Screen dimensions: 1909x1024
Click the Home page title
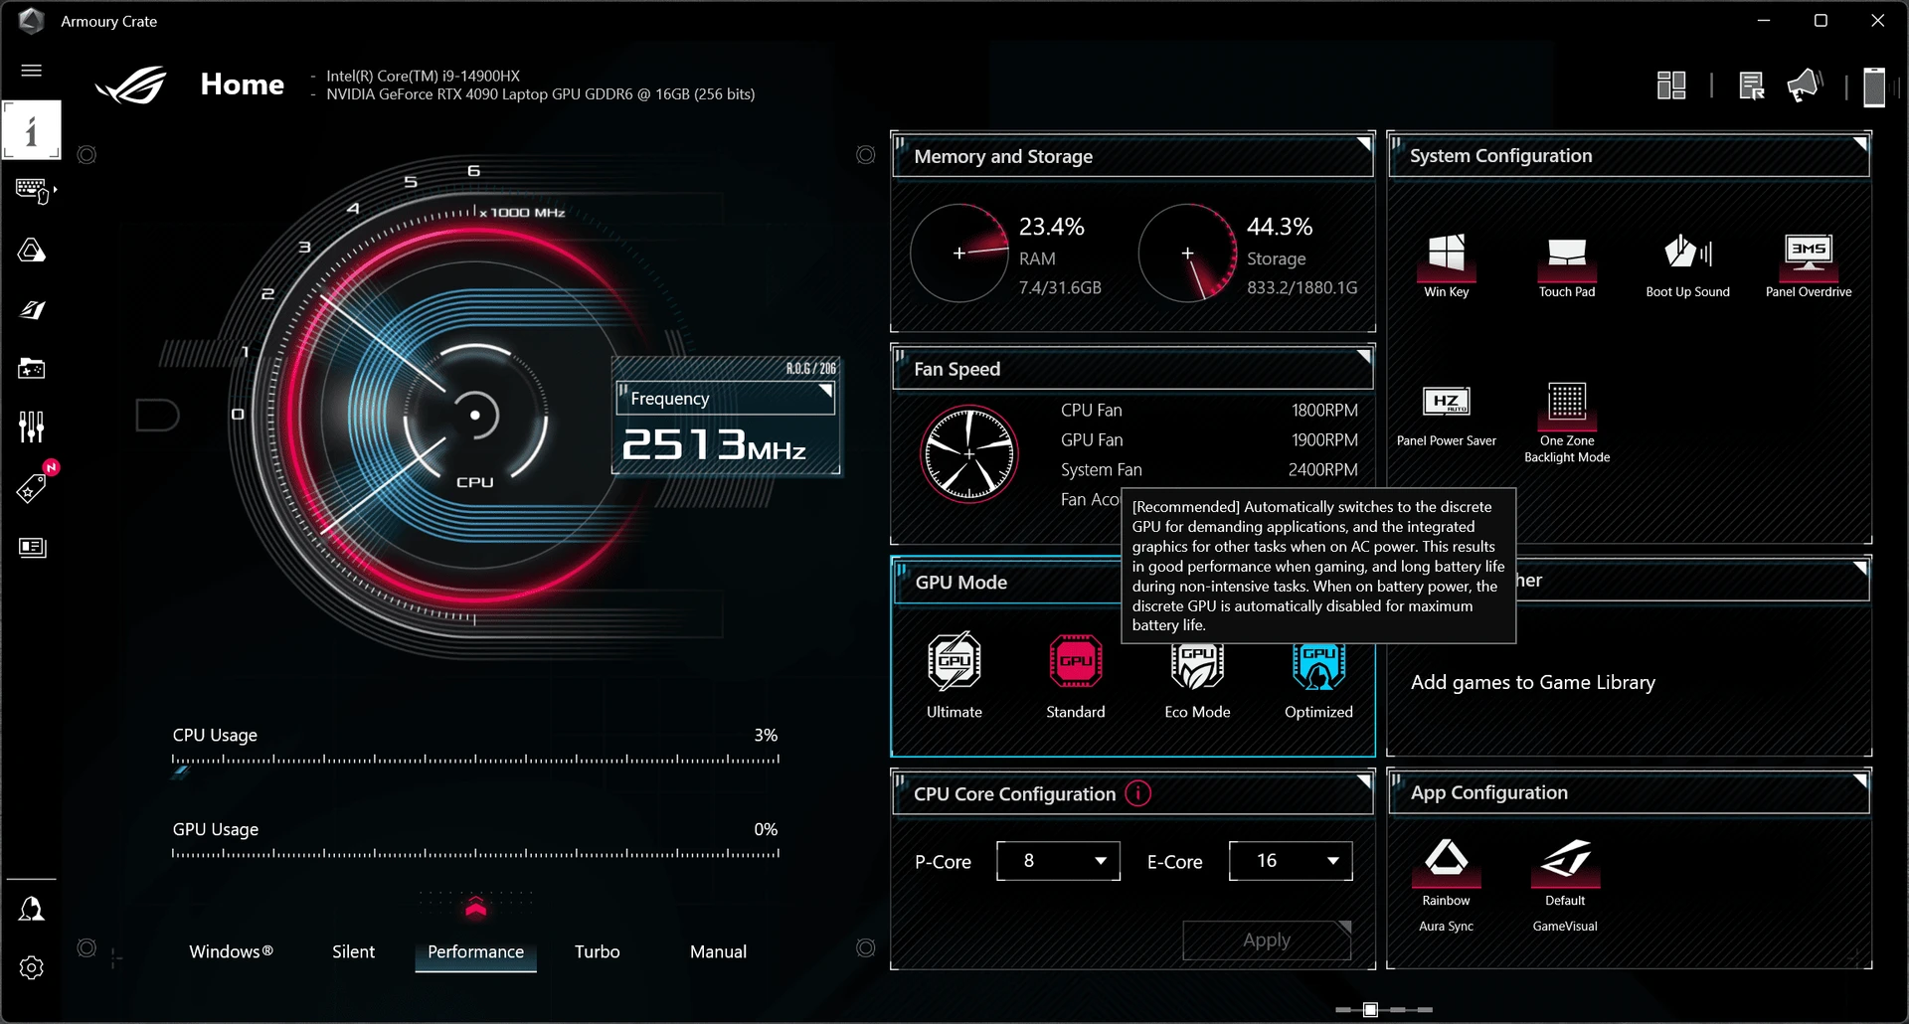tap(242, 85)
